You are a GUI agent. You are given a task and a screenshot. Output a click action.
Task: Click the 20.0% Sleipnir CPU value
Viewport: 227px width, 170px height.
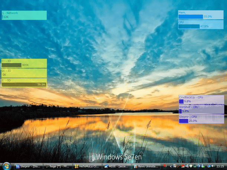pyautogui.click(x=193, y=121)
